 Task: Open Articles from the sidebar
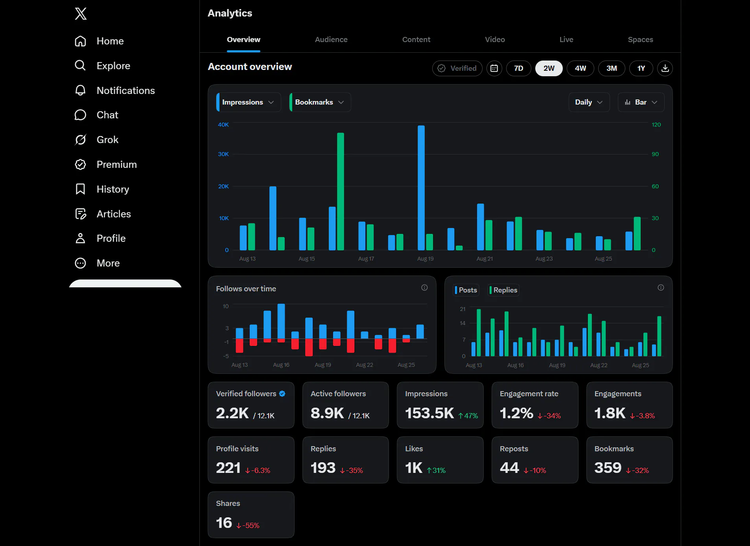pyautogui.click(x=114, y=214)
